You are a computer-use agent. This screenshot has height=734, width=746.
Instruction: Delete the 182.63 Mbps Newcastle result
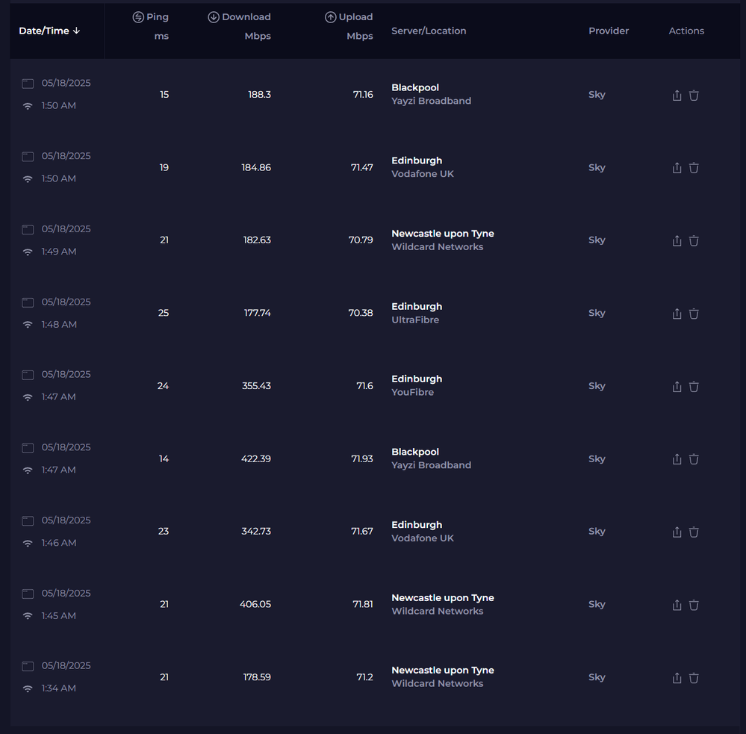(694, 241)
